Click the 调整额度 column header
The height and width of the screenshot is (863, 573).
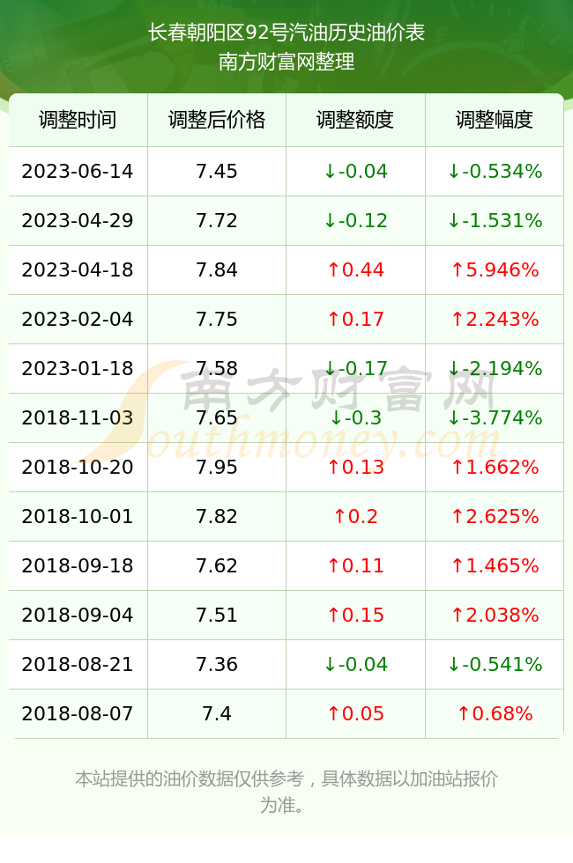(355, 120)
